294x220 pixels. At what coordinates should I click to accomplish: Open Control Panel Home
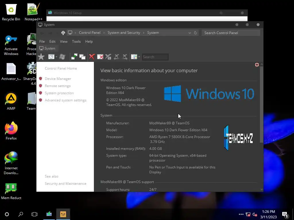[61, 68]
